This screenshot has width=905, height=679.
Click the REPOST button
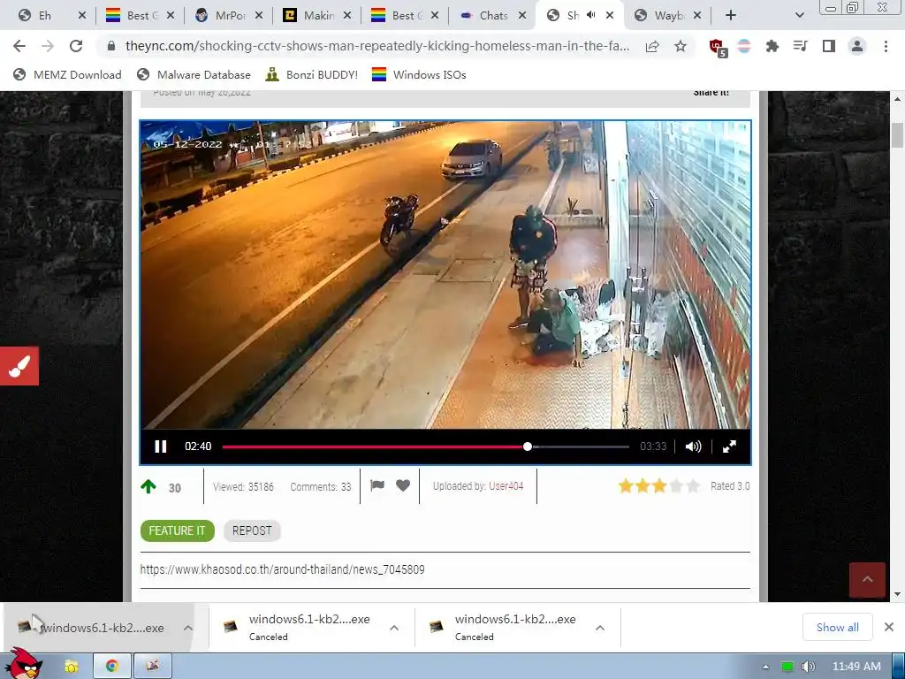coord(252,530)
